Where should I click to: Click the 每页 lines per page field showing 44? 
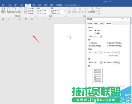(97, 62)
